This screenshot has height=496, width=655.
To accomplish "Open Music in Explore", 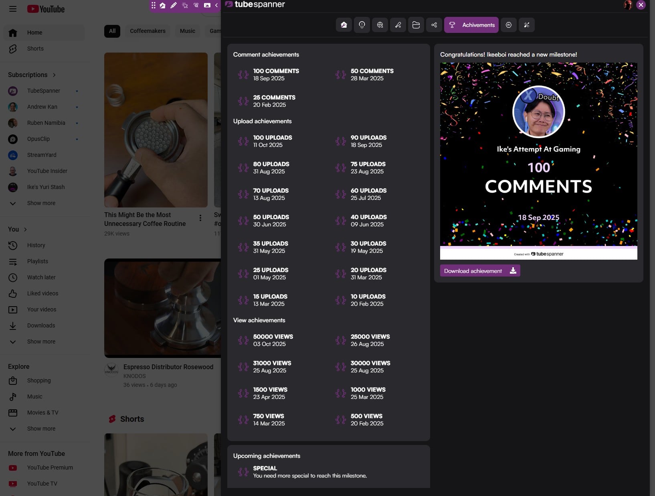I will click(44, 396).
